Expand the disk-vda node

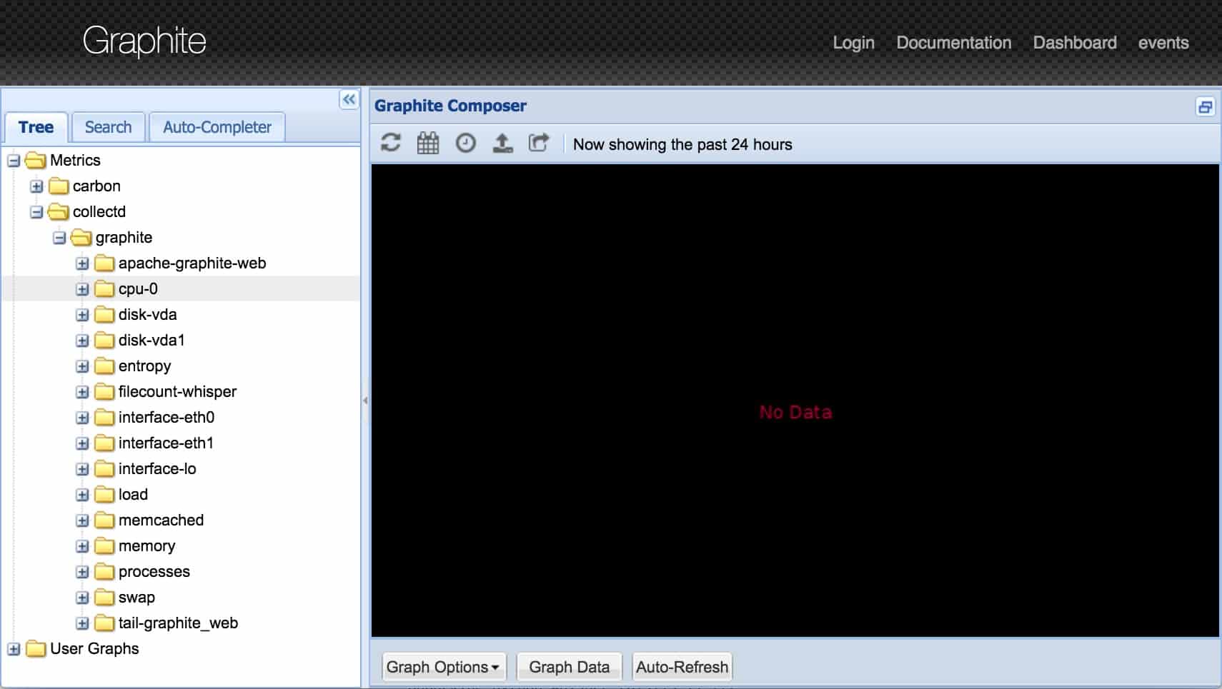tap(82, 315)
